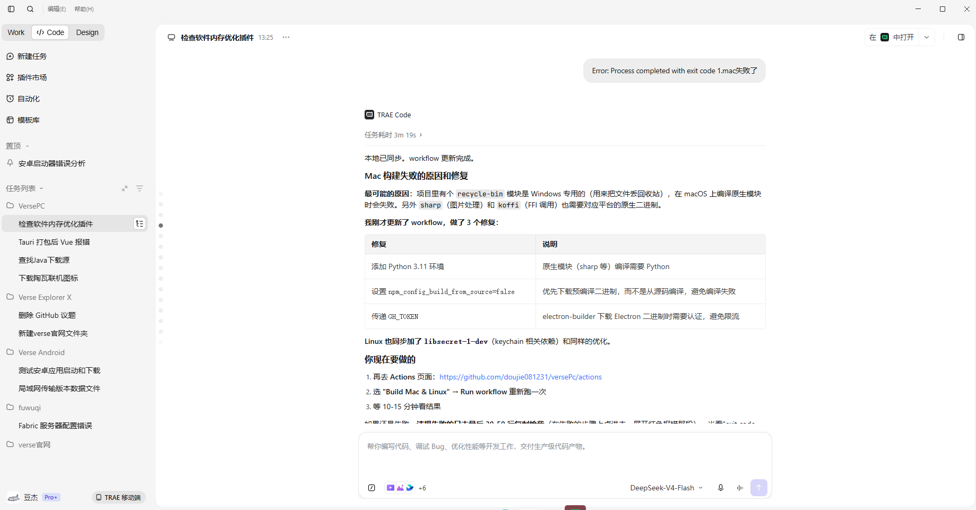Expand the +6 more plugins list

point(422,488)
